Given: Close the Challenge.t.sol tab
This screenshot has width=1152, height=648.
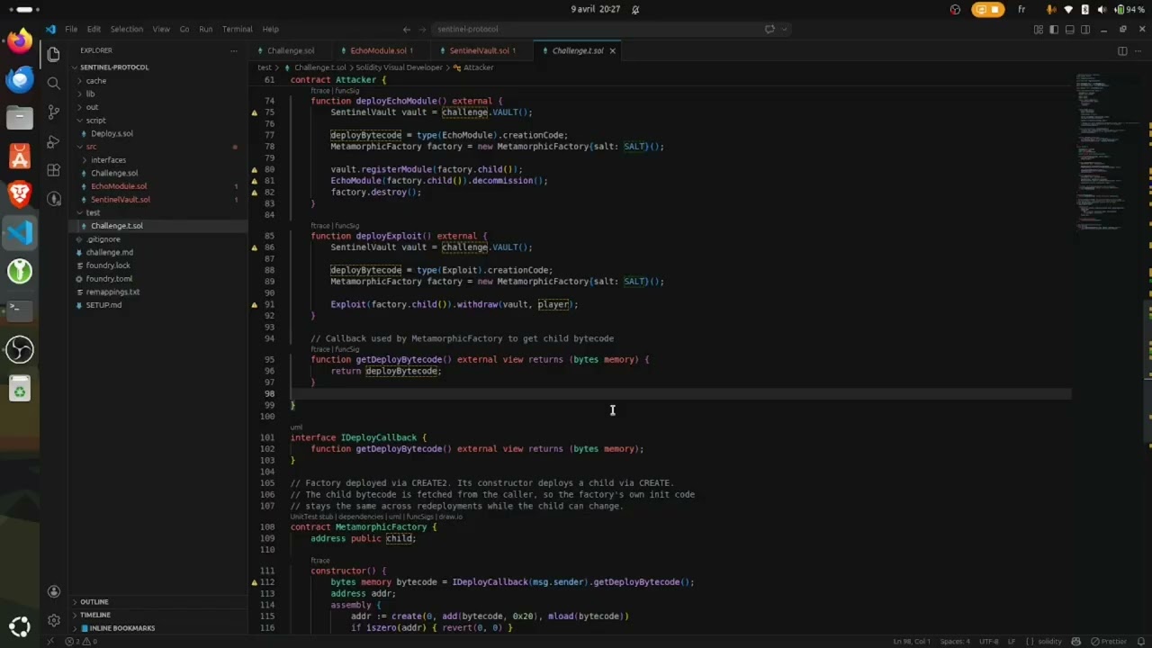Looking at the screenshot, I should 612,50.
